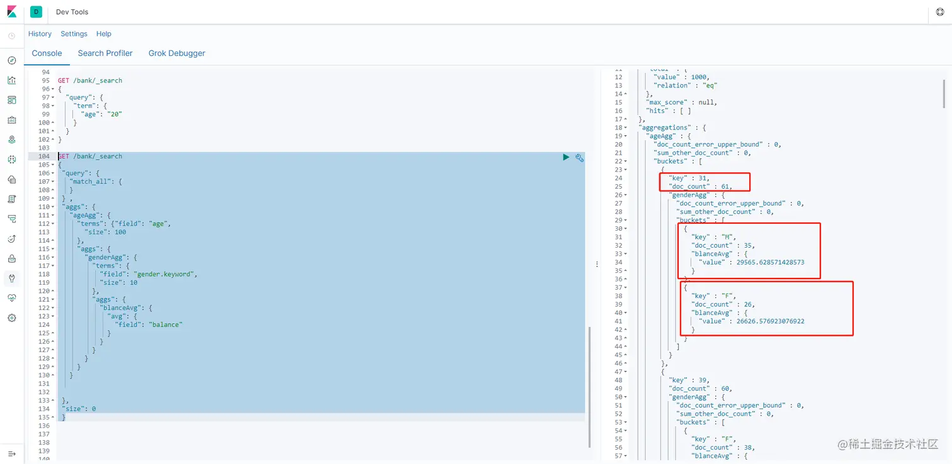Click GET /bank/_search on line 95
The height and width of the screenshot is (464, 952).
[90, 80]
